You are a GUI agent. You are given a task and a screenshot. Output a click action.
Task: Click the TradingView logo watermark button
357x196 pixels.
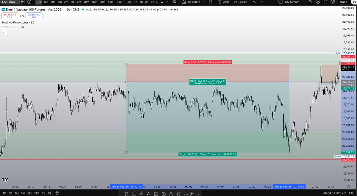[x=5, y=180]
